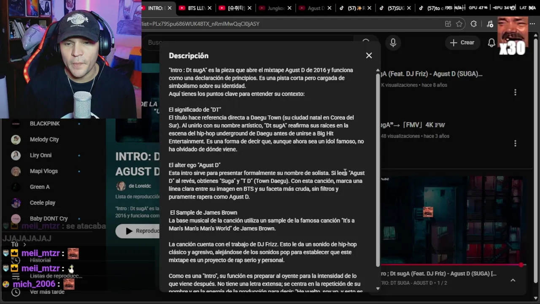Click the video player preview thumbnail

tap(452, 220)
